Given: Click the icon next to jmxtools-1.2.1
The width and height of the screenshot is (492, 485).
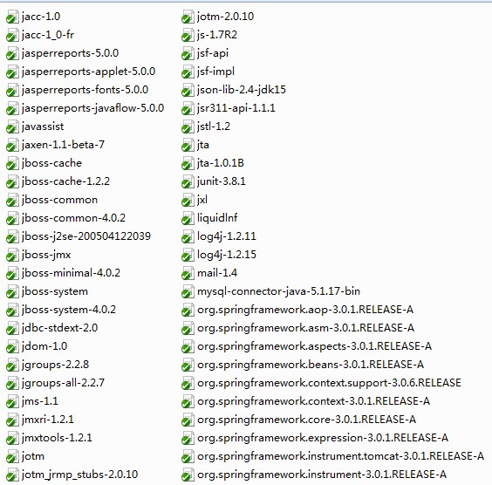Looking at the screenshot, I should 12,438.
